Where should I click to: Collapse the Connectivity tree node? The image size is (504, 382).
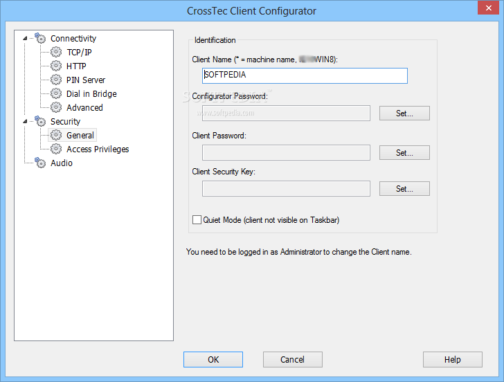25,39
